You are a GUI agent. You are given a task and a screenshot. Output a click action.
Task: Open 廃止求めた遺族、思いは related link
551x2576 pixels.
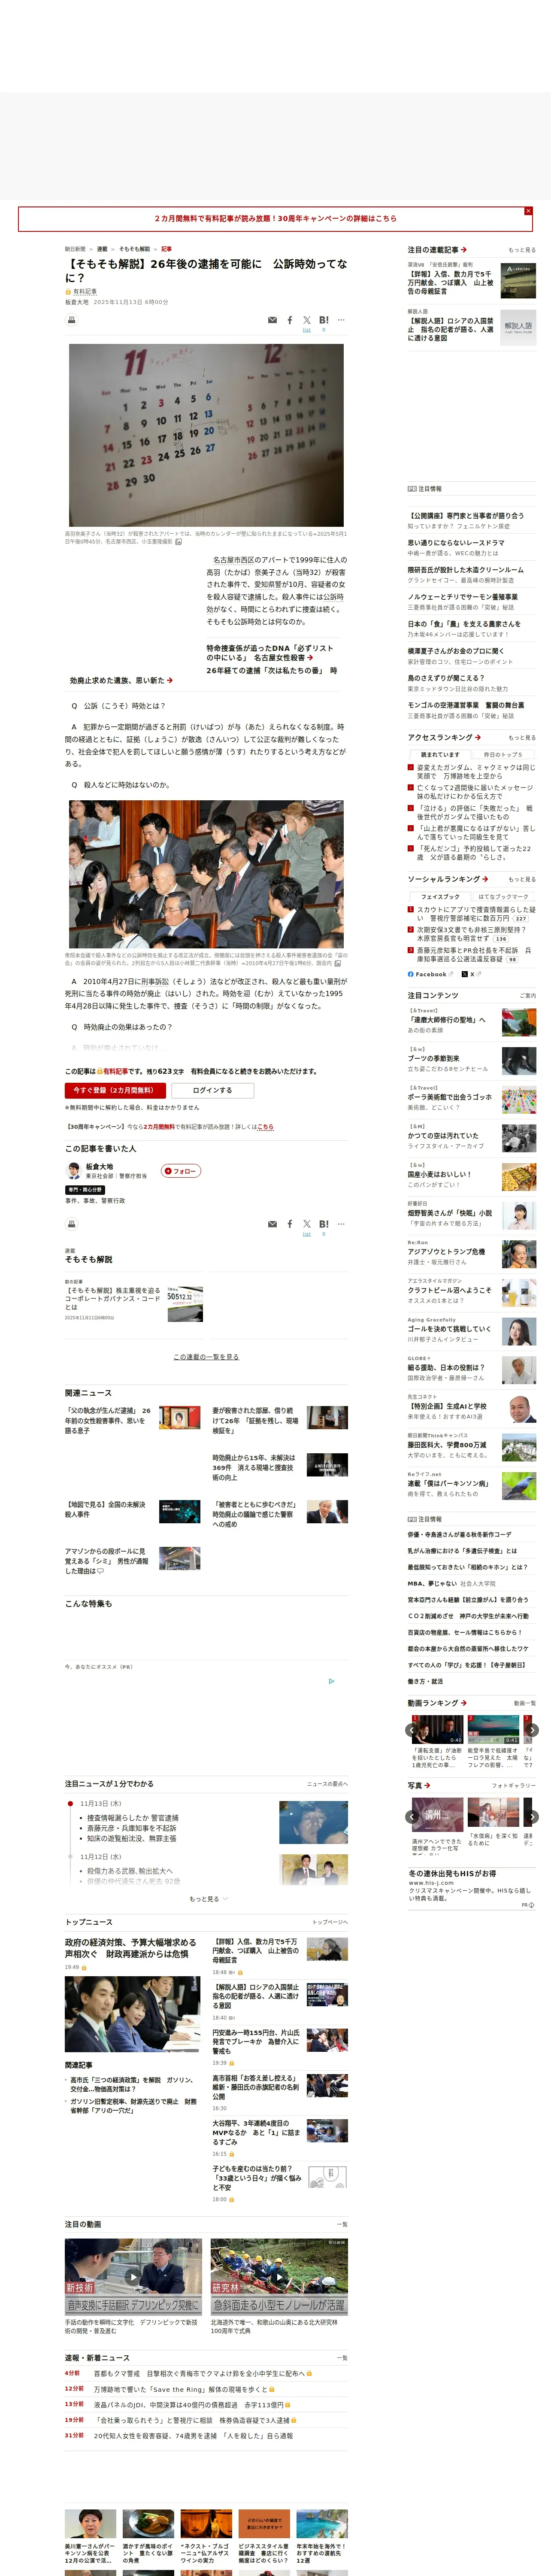(x=121, y=680)
